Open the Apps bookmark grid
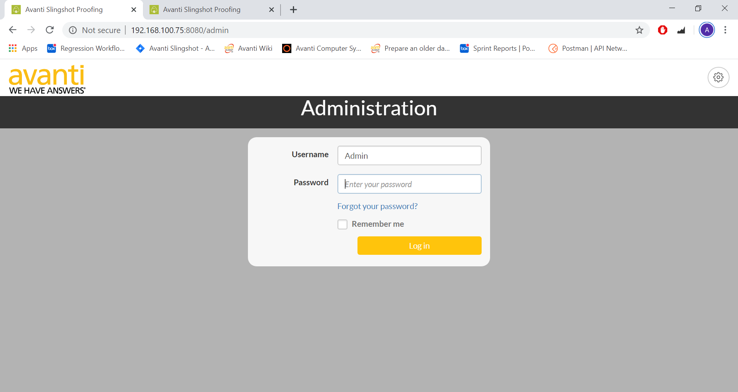This screenshot has height=392, width=738. tap(23, 48)
